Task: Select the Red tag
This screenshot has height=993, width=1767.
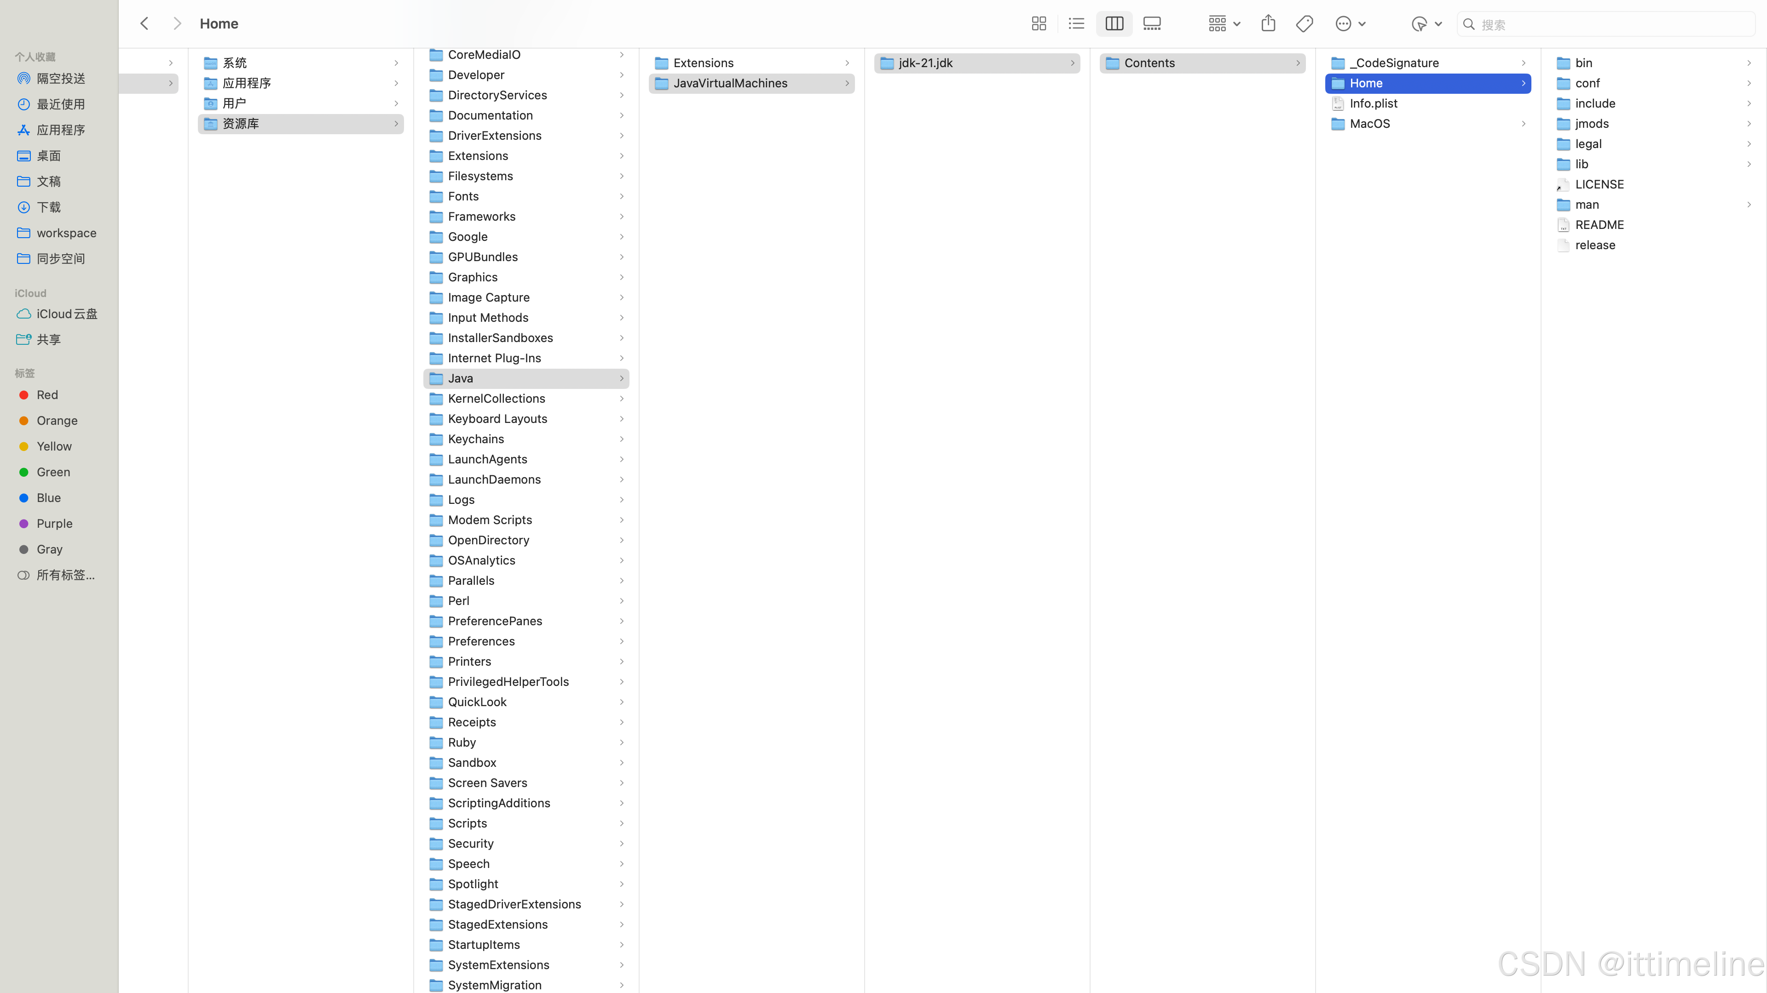Action: 46,395
